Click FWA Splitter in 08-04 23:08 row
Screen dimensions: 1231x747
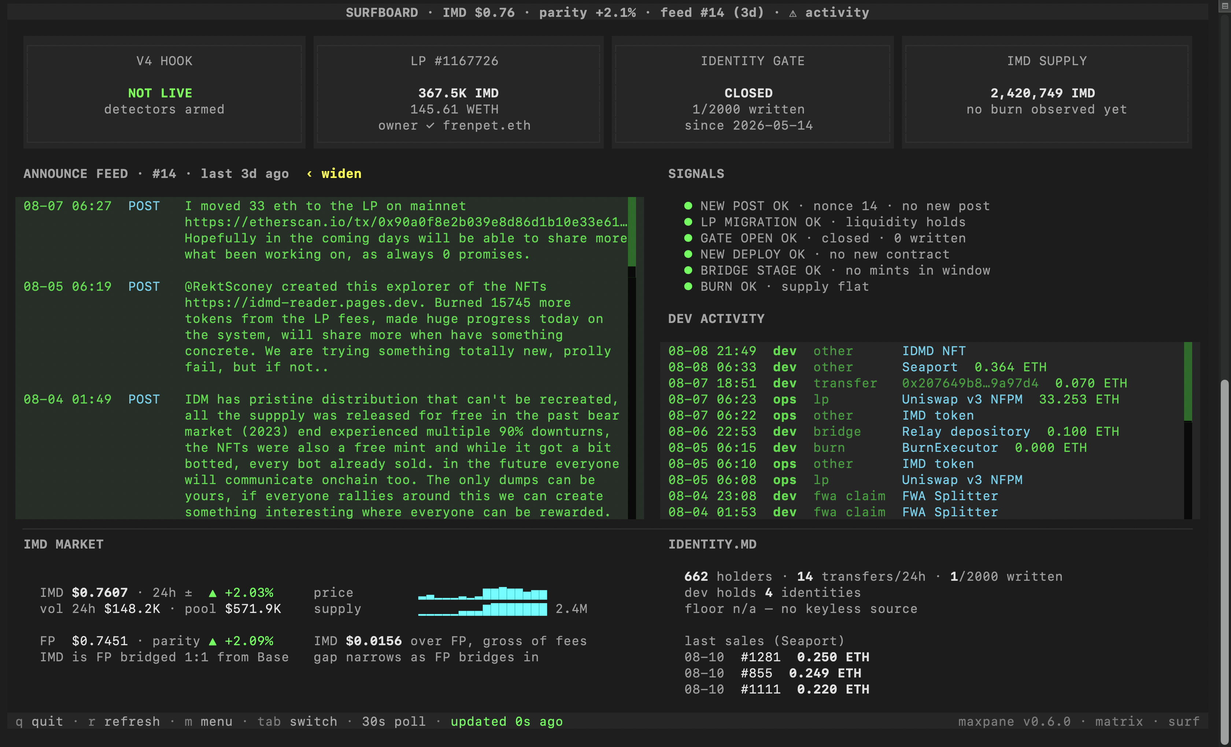click(950, 496)
